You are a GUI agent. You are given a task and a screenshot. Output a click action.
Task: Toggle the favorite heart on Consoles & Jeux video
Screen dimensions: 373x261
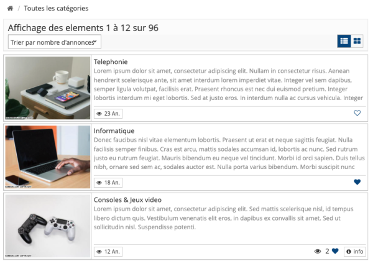(335, 251)
